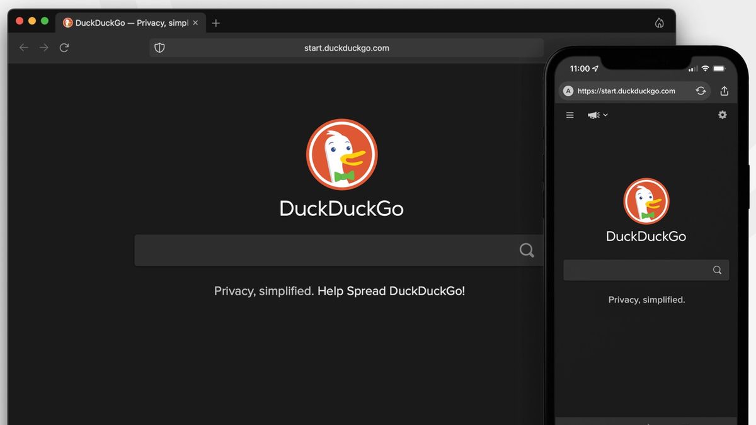This screenshot has width=756, height=425.
Task: Go forward with the desktop forward arrow
Action: [x=43, y=48]
